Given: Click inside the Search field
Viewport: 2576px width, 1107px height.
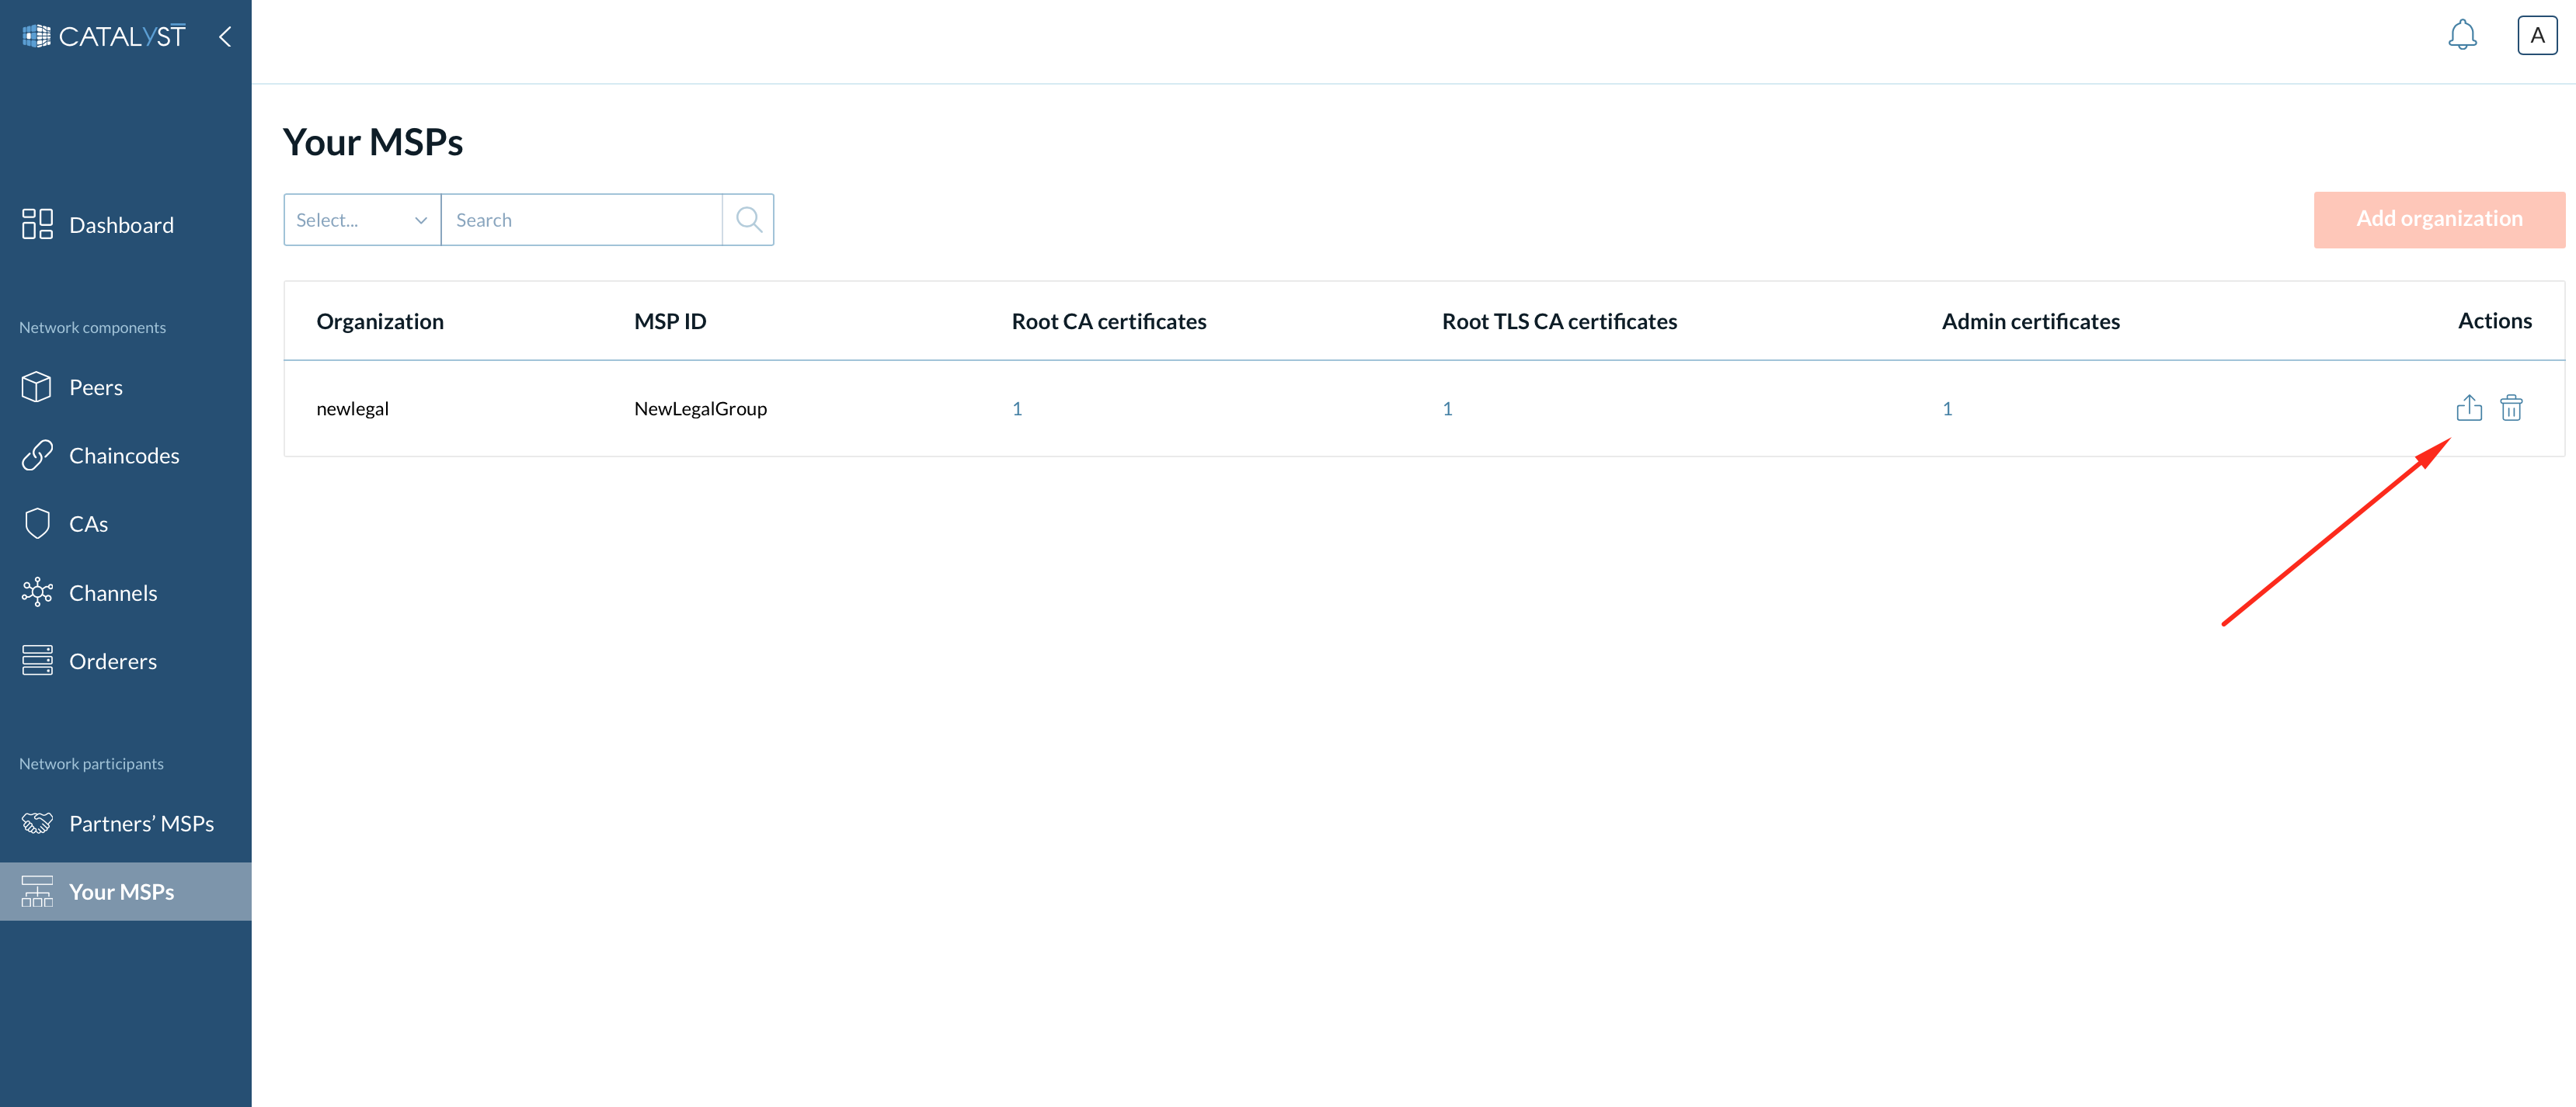Looking at the screenshot, I should click(x=582, y=219).
